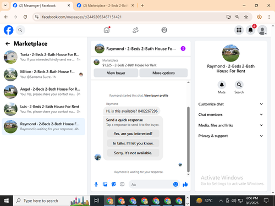Expand Chat members section
Image resolution: width=275 pixels, height=206 pixels.
point(230,114)
